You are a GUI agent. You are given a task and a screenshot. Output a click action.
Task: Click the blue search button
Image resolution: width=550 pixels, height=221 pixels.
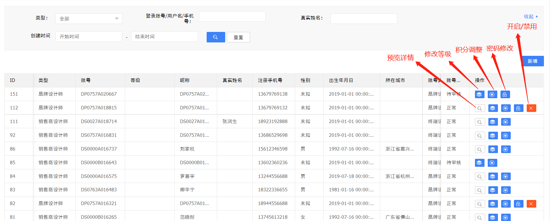[216, 37]
